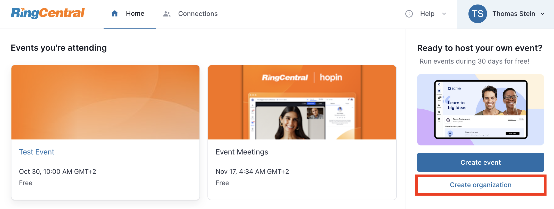The width and height of the screenshot is (554, 209).
Task: Open the Test Event link
Action: [x=37, y=152]
